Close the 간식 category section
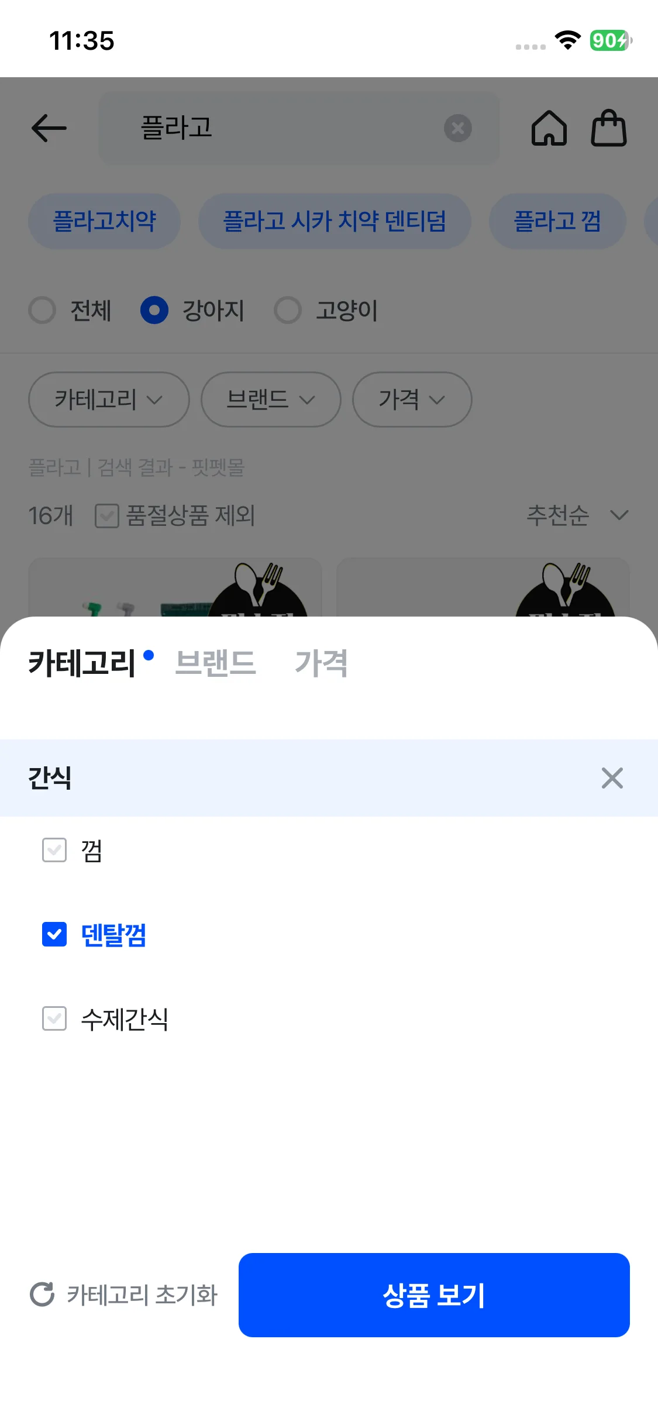Image resolution: width=658 pixels, height=1425 pixels. coord(612,778)
